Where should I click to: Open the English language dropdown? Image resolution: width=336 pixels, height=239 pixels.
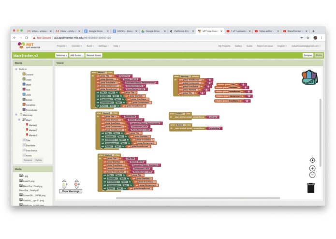[x=282, y=46]
